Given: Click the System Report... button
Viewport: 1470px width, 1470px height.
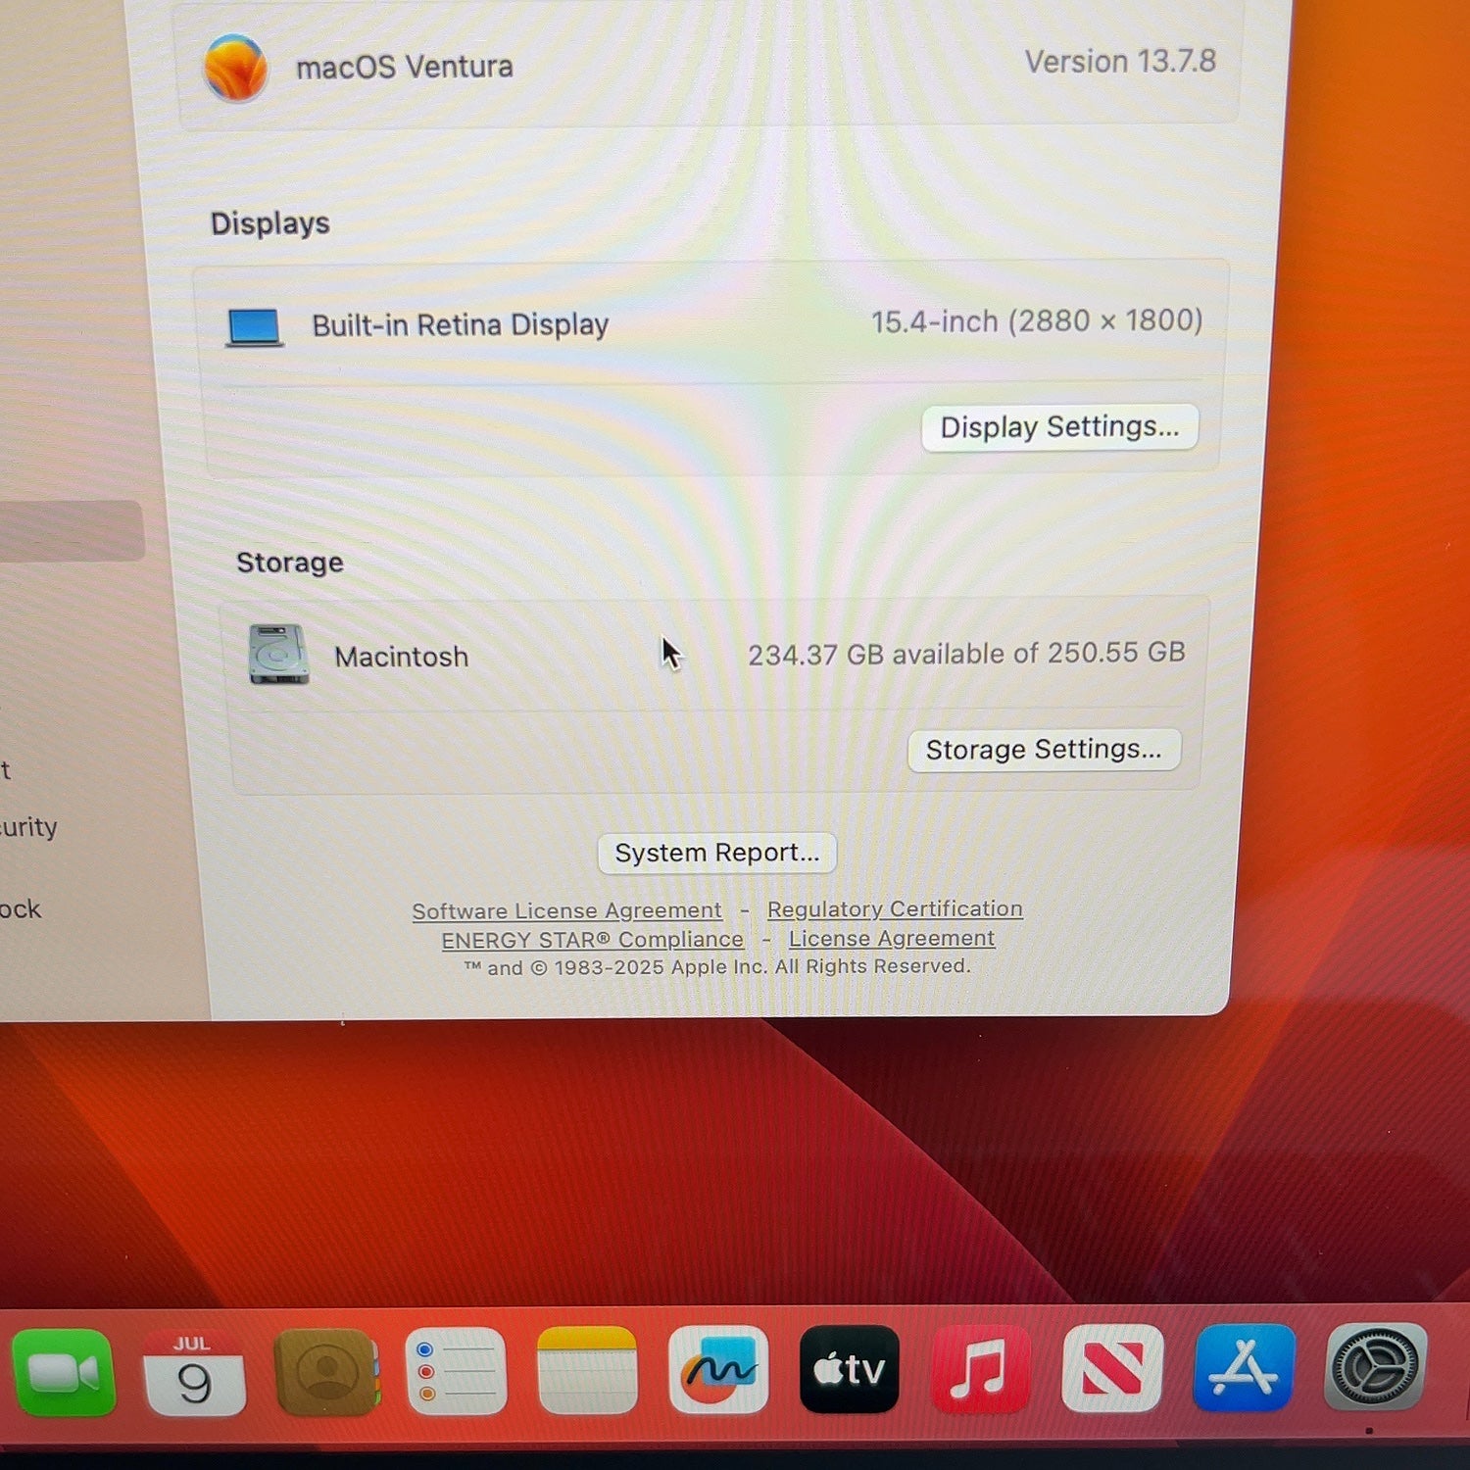Looking at the screenshot, I should [x=716, y=853].
